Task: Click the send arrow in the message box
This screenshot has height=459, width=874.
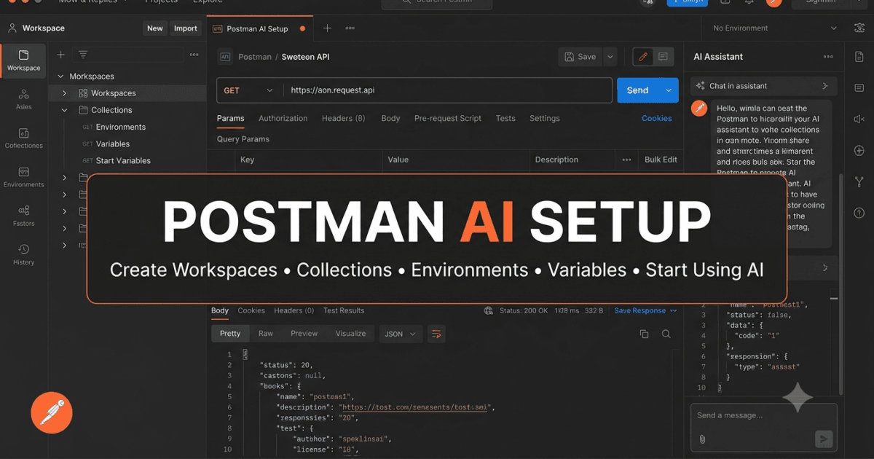Action: pos(823,439)
